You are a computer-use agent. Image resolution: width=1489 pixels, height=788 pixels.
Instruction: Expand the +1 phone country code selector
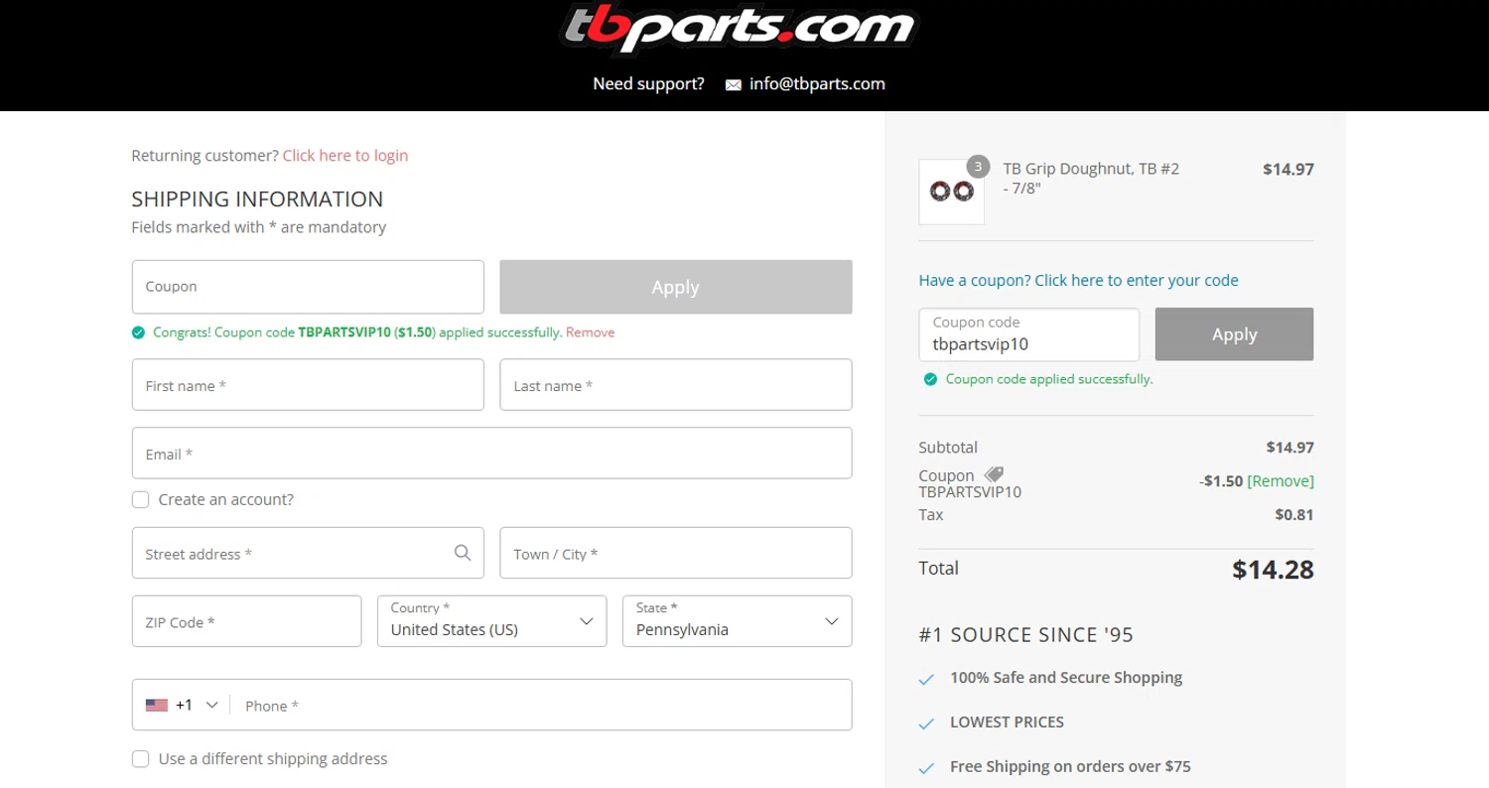pos(183,706)
